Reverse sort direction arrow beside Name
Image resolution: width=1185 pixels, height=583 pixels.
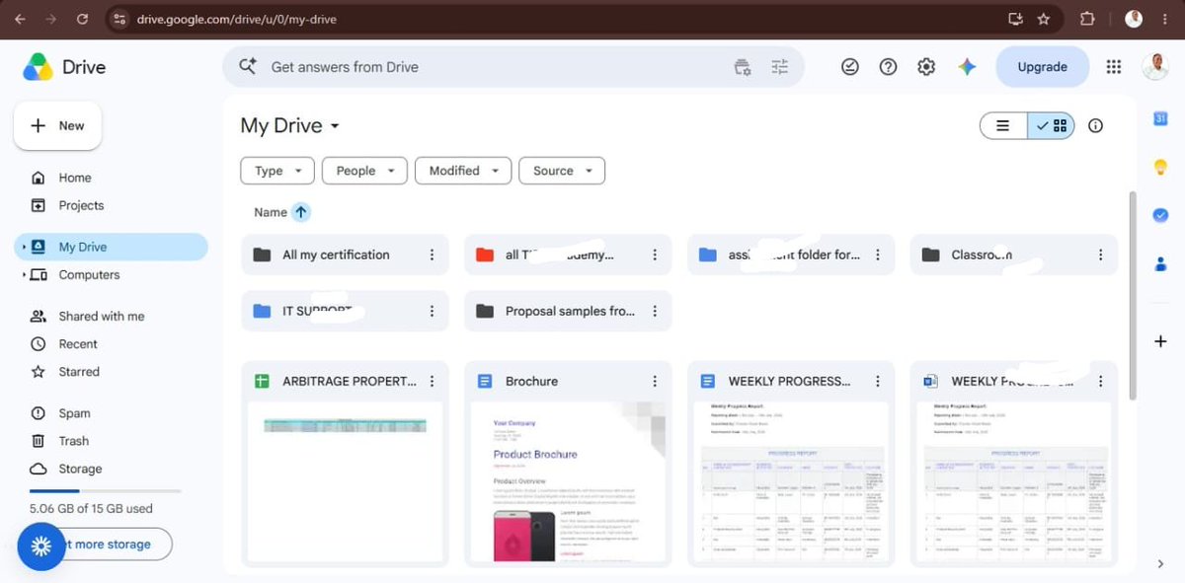point(301,212)
